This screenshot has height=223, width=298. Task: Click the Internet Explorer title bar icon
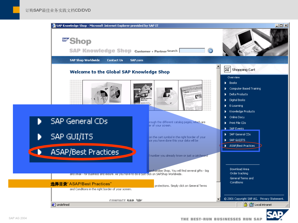[x=54, y=25]
